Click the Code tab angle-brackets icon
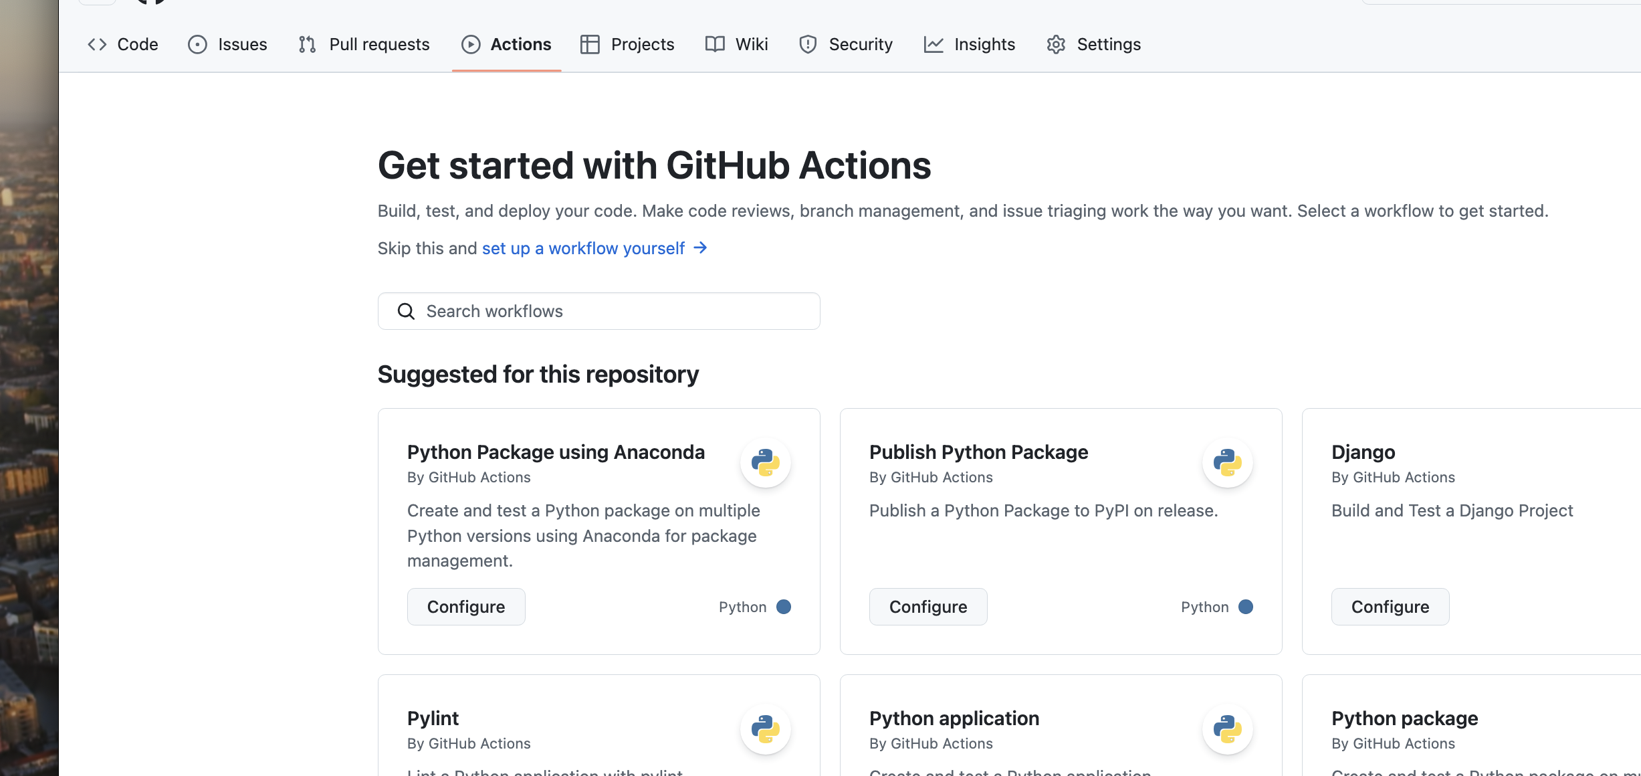The height and width of the screenshot is (776, 1641). click(98, 45)
